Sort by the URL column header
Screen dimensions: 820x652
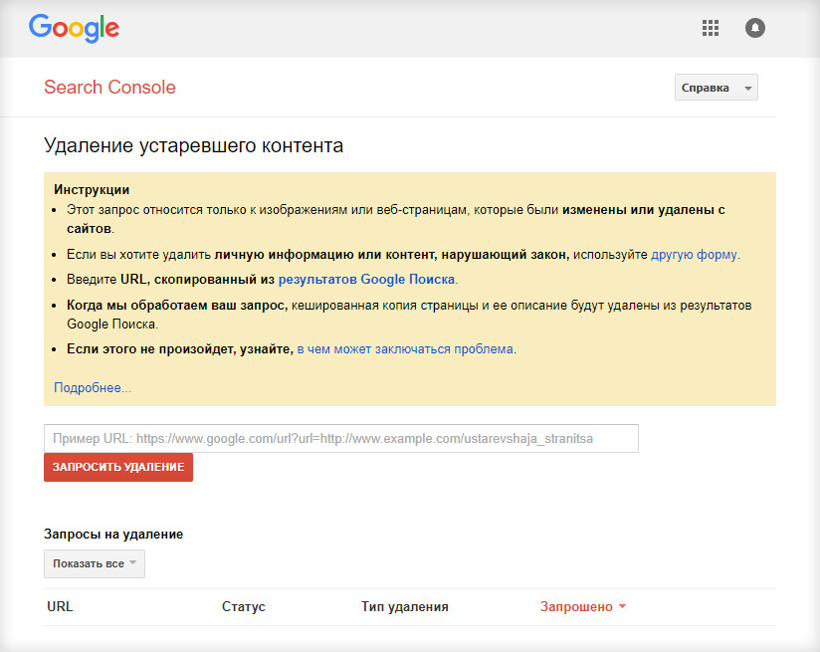[60, 606]
